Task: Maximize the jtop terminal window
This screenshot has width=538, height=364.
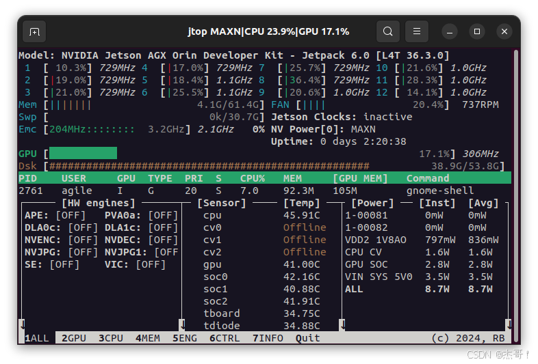Action: point(477,31)
